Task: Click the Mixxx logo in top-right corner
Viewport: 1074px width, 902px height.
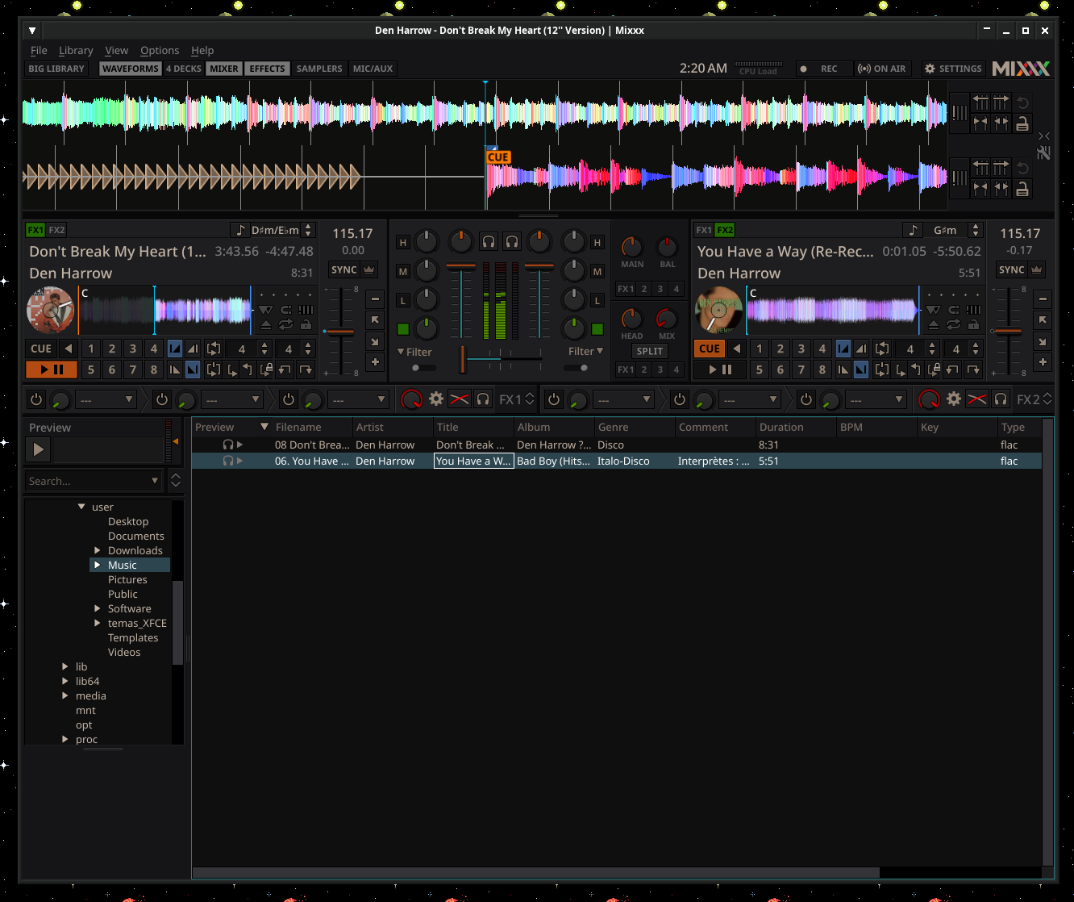Action: (x=1021, y=69)
